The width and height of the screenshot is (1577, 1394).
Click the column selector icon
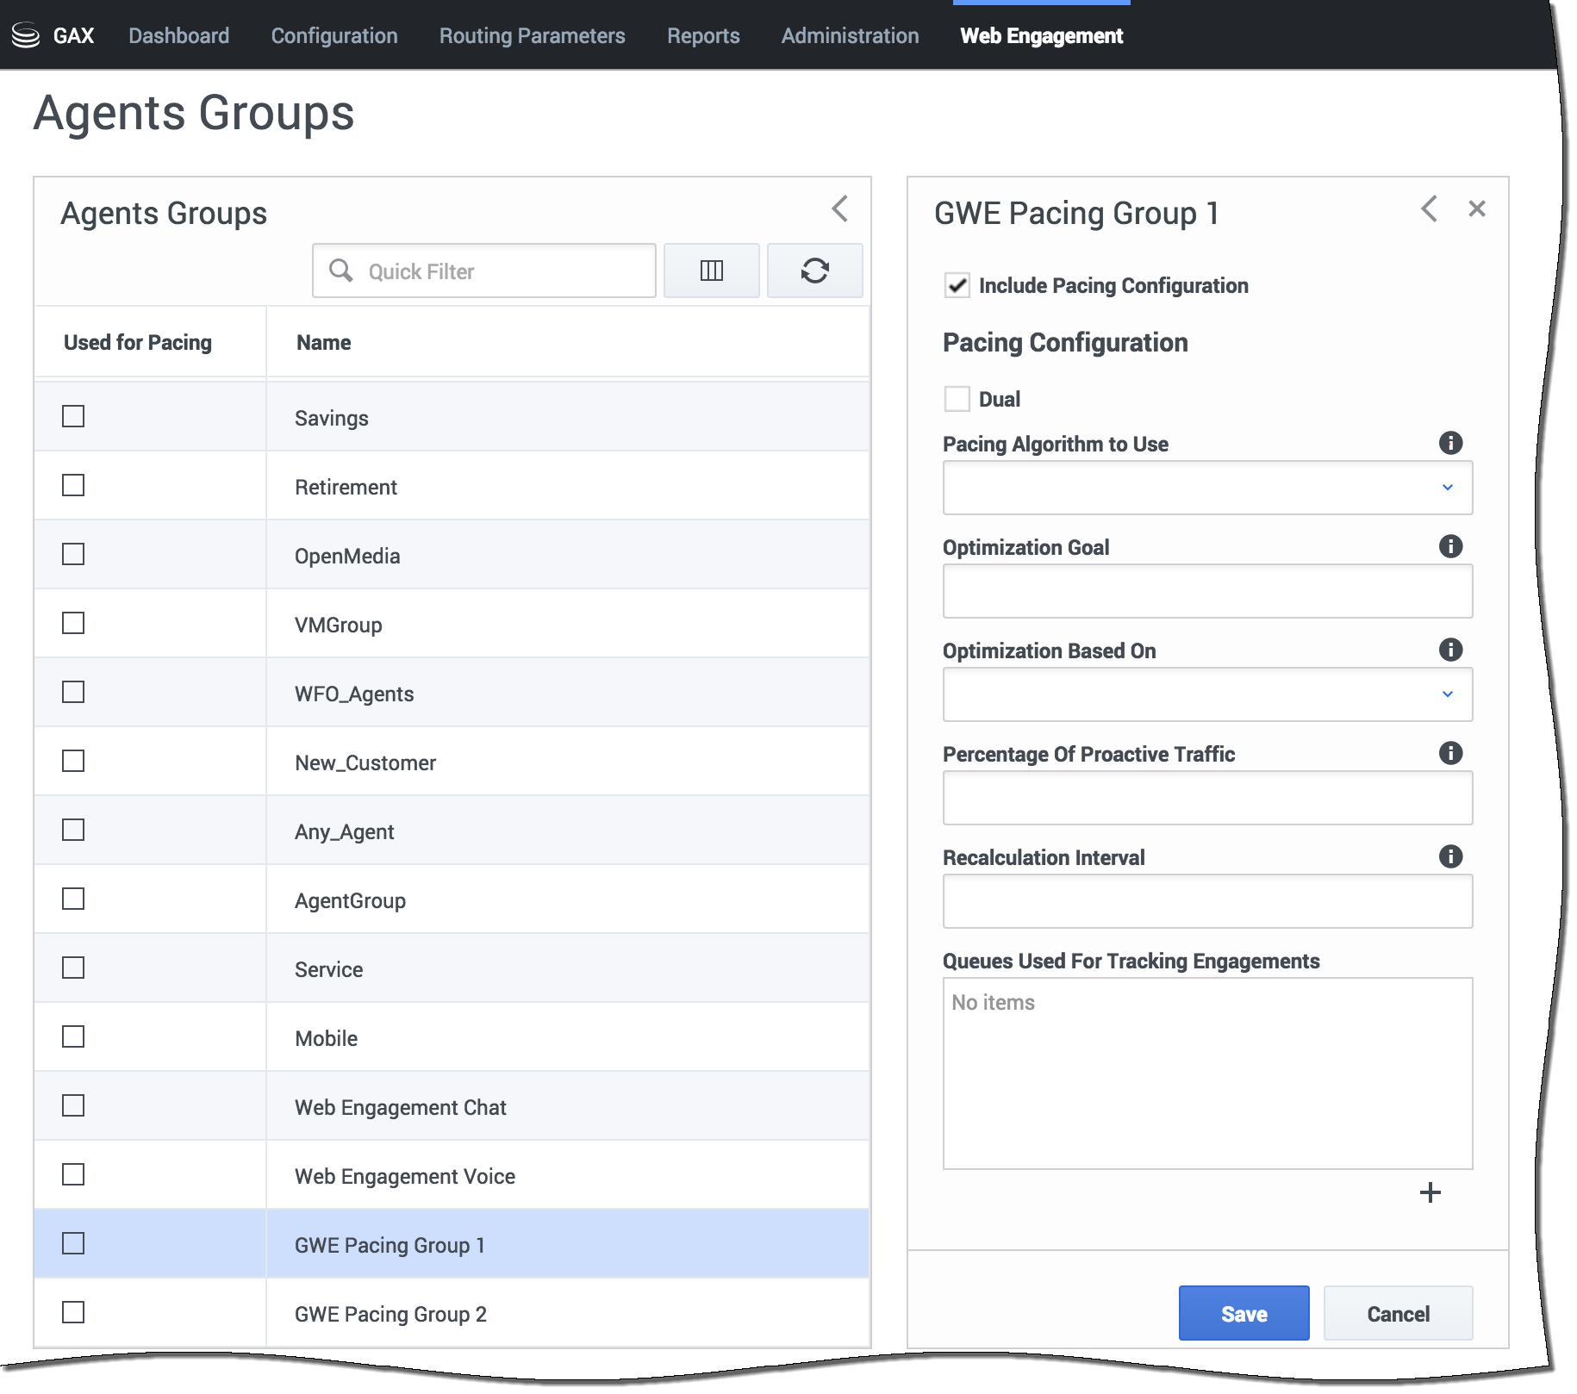[711, 271]
